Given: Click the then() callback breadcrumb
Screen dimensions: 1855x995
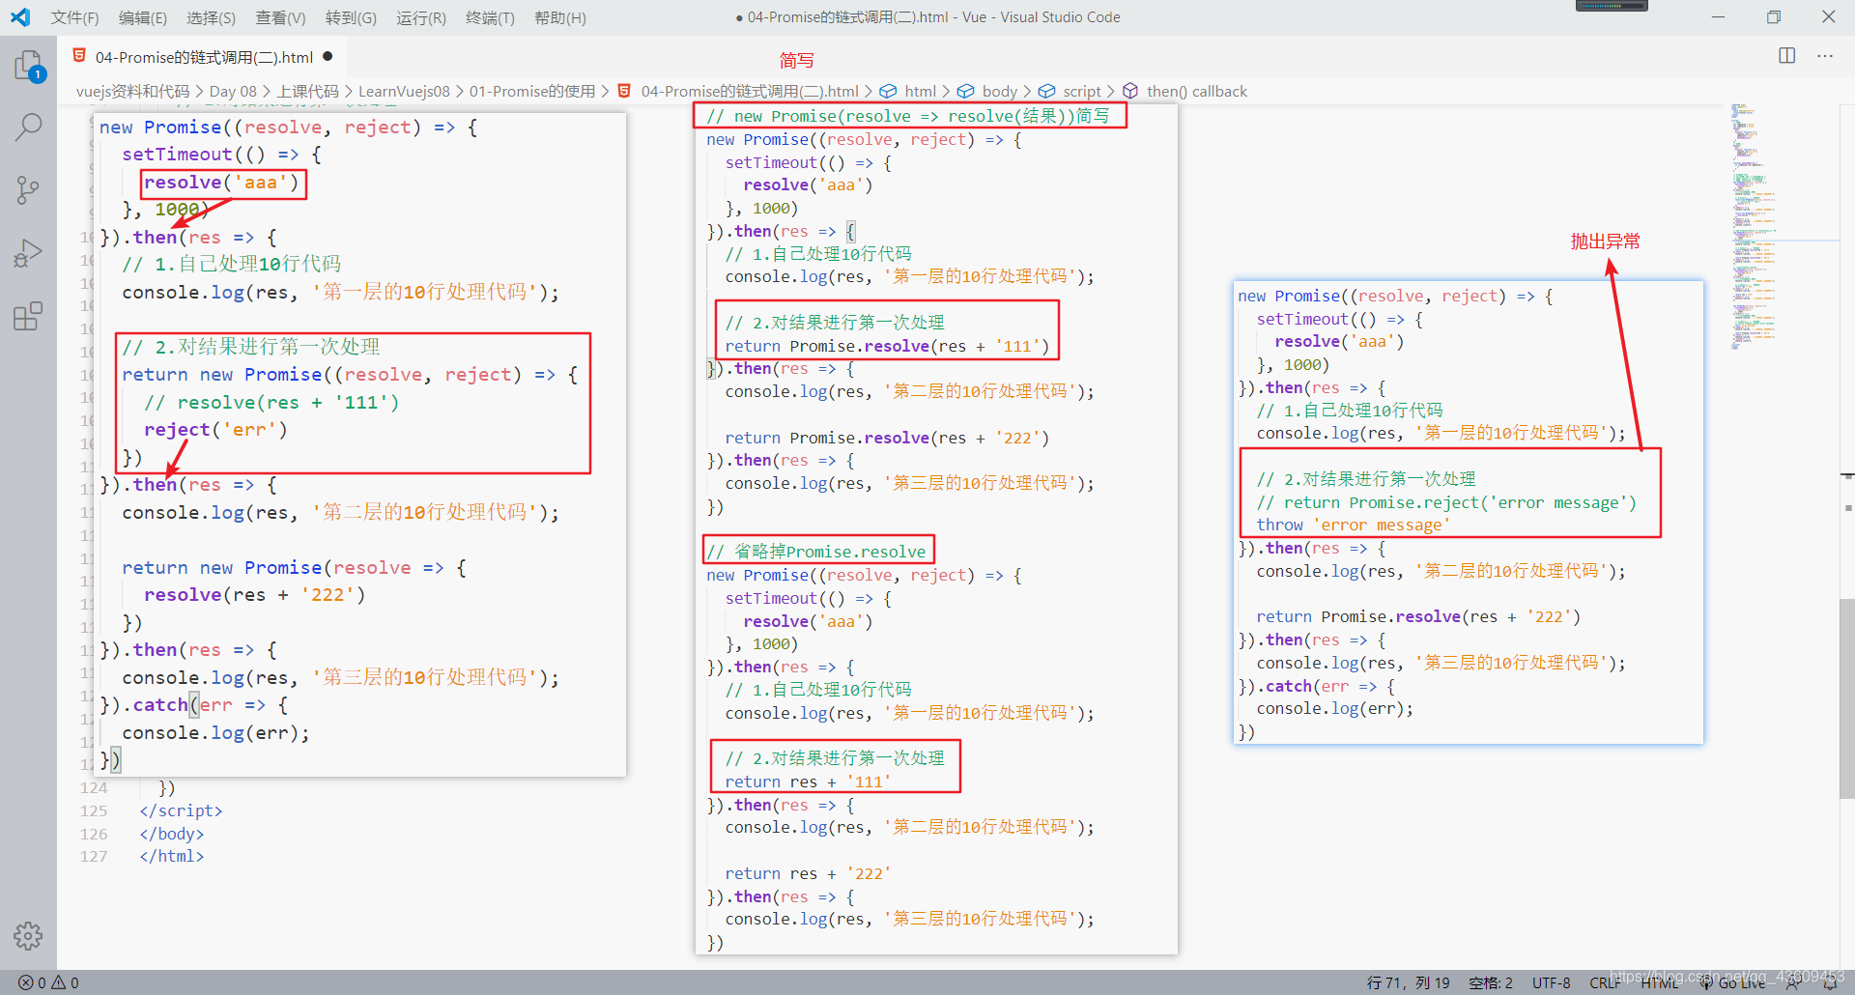Looking at the screenshot, I should 1184,91.
